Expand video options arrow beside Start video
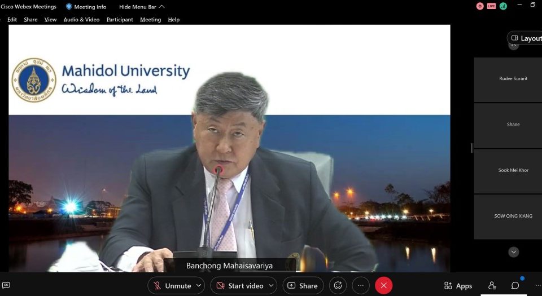Screen dimensions: 542x296 pyautogui.click(x=271, y=286)
